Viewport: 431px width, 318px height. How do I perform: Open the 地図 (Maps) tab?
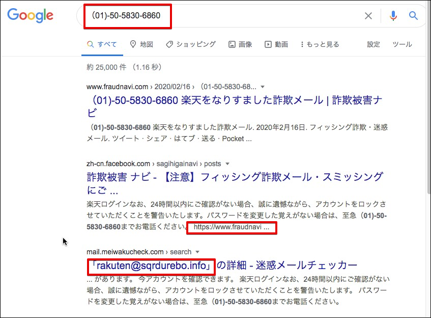[141, 44]
